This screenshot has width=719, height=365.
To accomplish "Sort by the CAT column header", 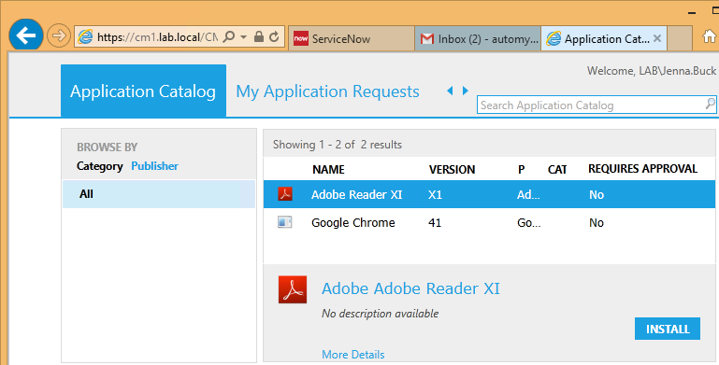I will tap(557, 170).
